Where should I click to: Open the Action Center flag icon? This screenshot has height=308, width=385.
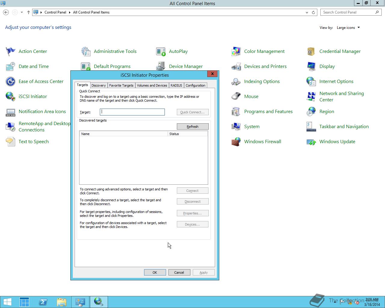pos(11,51)
